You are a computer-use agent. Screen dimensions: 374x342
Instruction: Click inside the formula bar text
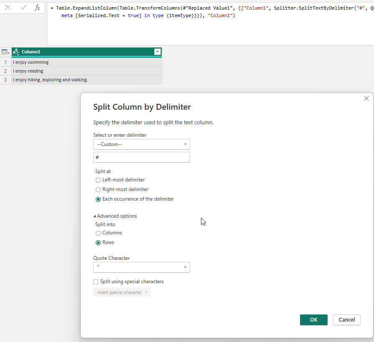click(x=210, y=24)
